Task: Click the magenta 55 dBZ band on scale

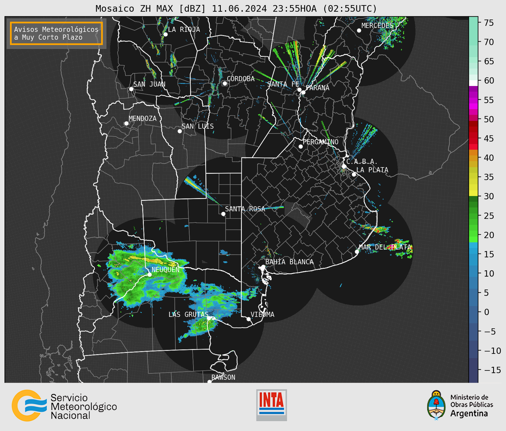Action: (473, 100)
